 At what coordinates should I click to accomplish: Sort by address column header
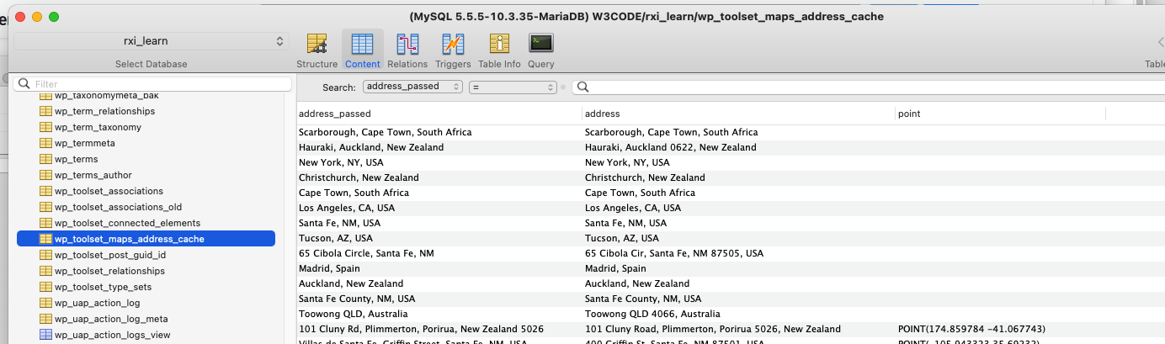pyautogui.click(x=738, y=114)
